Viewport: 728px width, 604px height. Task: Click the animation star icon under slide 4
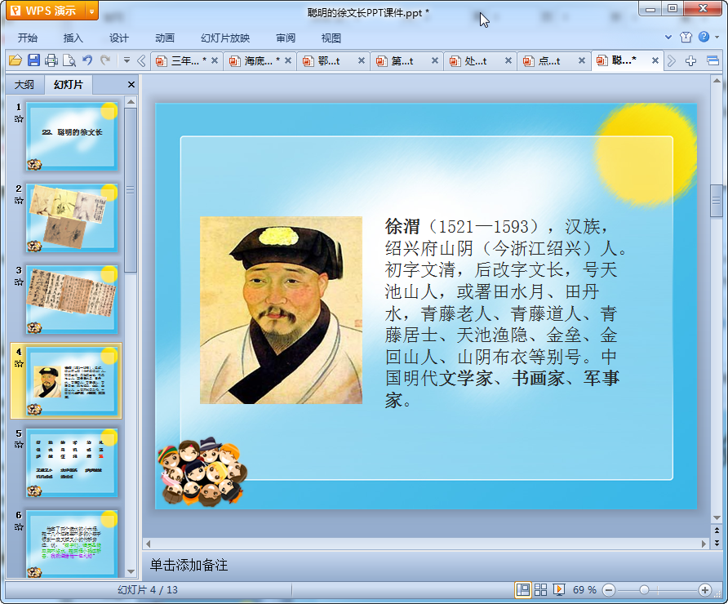pos(19,363)
